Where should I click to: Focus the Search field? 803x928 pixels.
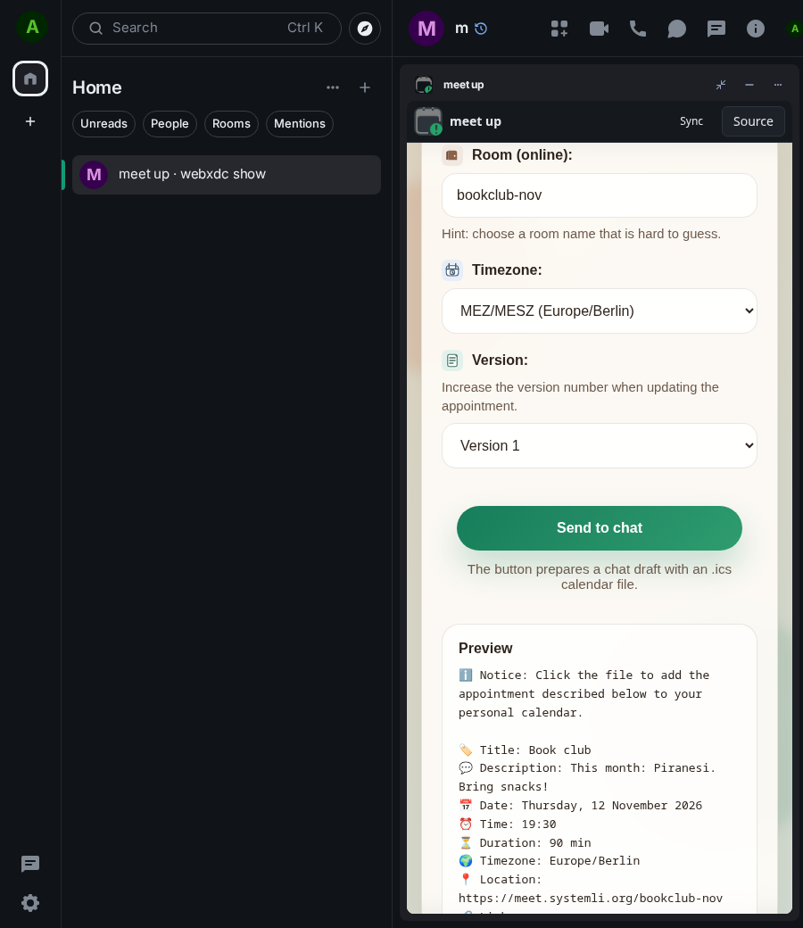pos(206,29)
